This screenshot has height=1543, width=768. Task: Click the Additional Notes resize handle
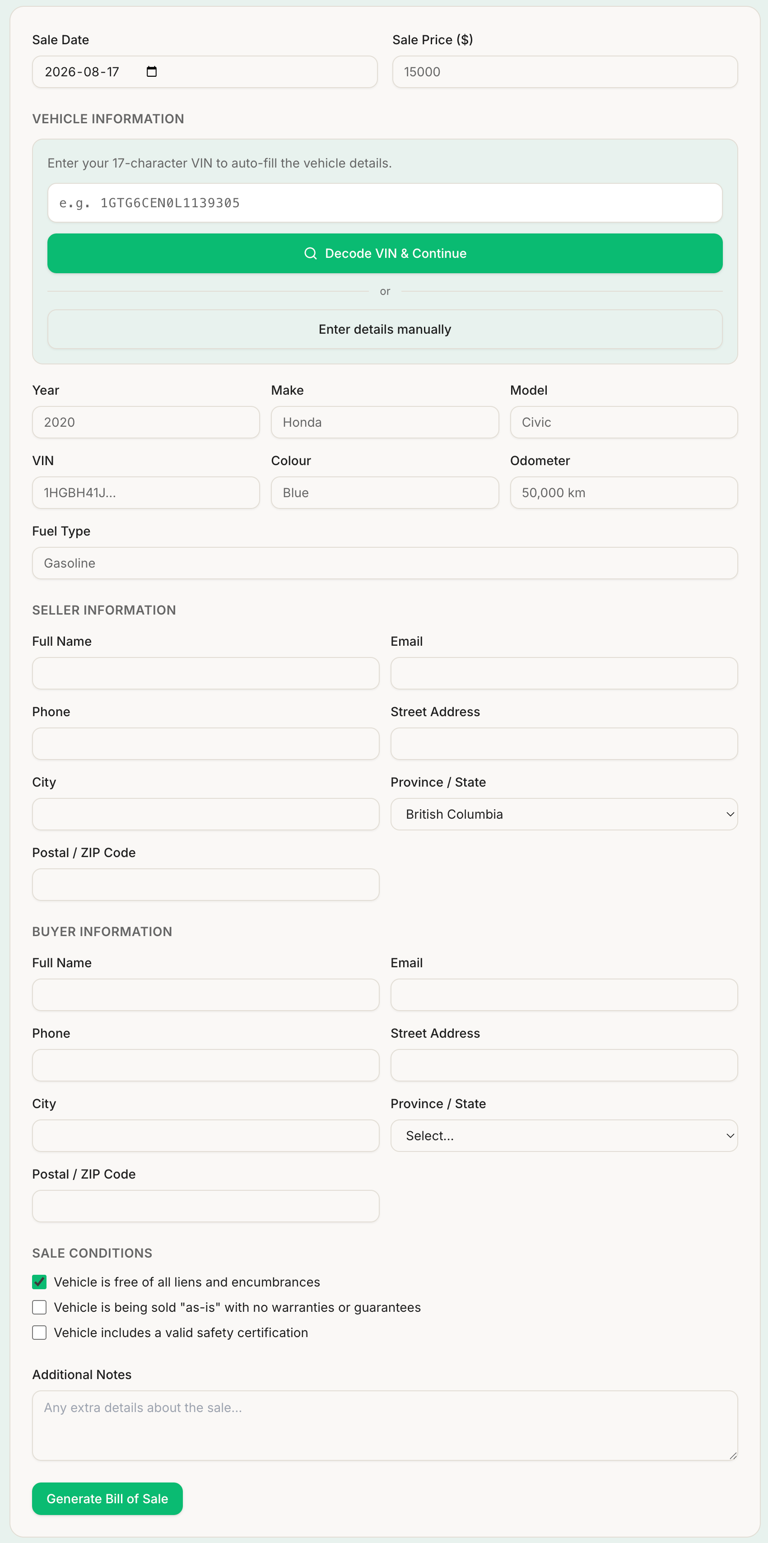coord(733,1455)
